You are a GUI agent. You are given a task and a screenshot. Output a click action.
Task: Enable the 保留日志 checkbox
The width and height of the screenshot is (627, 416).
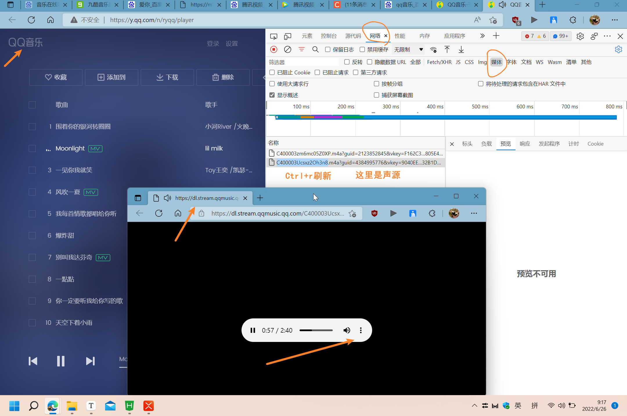pyautogui.click(x=328, y=49)
